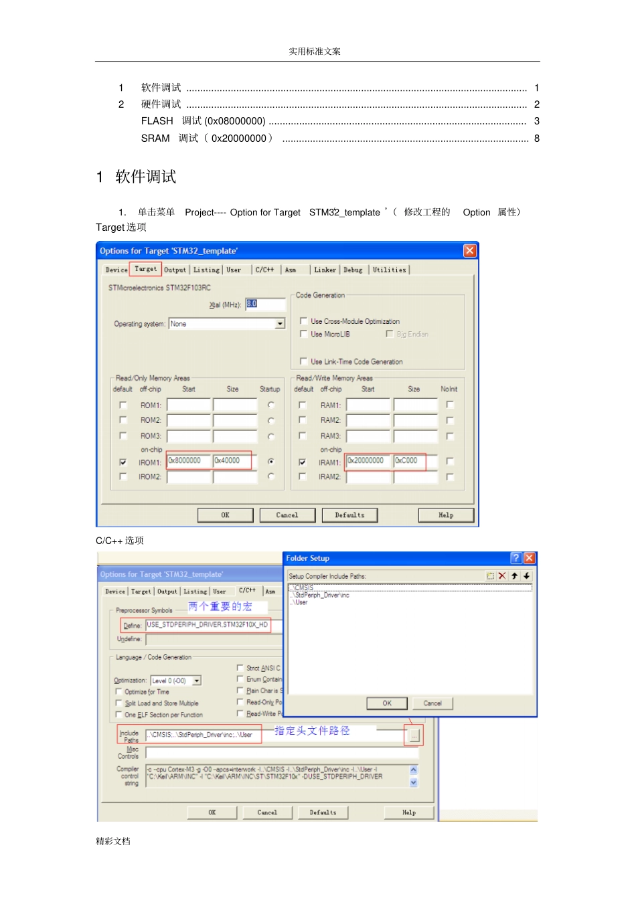Open User tab in first dialog

pos(234,270)
